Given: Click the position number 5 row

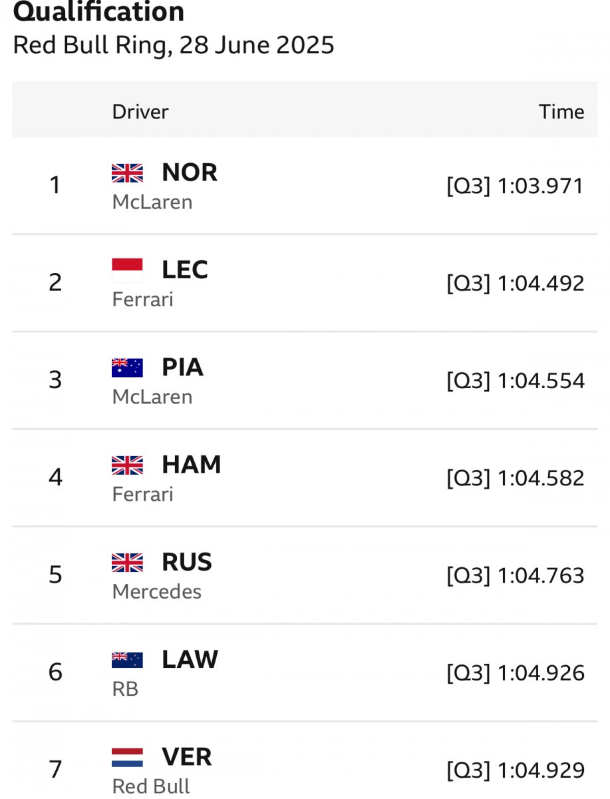Looking at the screenshot, I should (x=305, y=575).
